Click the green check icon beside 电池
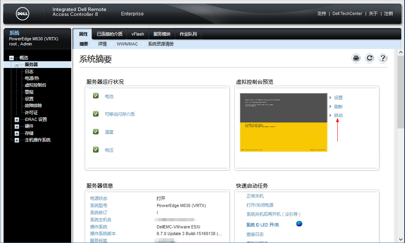405x243 pixels. pos(96,96)
